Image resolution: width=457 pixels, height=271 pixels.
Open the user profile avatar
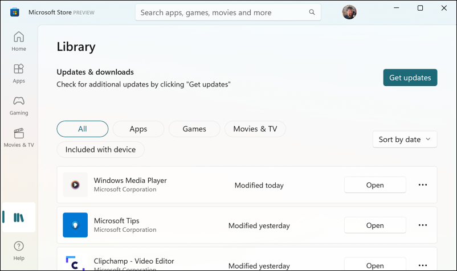click(x=349, y=12)
